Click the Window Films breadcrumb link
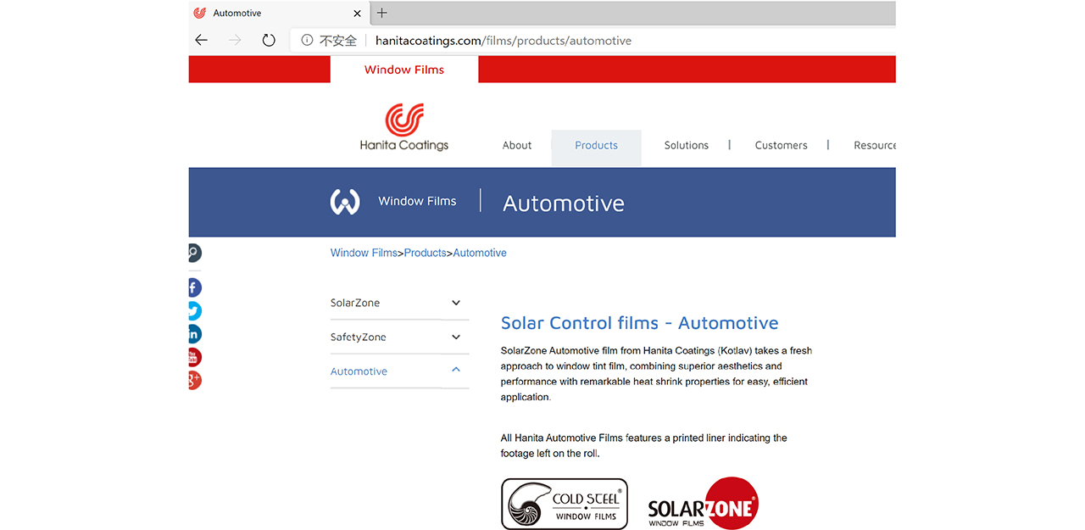The width and height of the screenshot is (1085, 530). click(364, 253)
